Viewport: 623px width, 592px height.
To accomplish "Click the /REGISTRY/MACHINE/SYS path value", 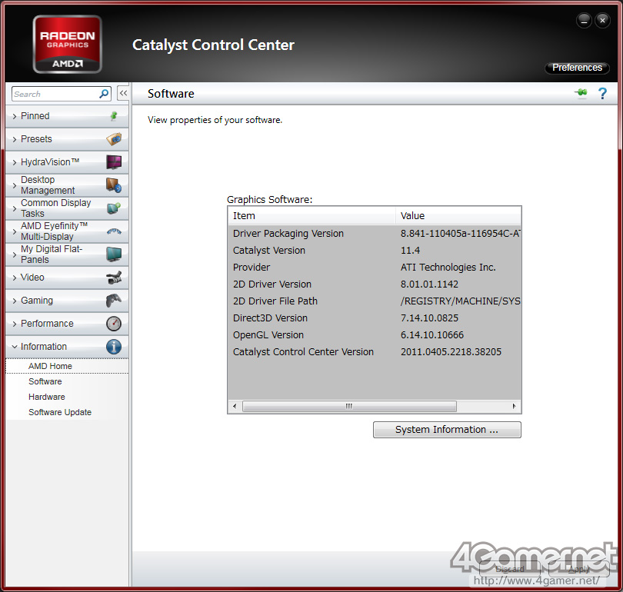I will point(461,301).
